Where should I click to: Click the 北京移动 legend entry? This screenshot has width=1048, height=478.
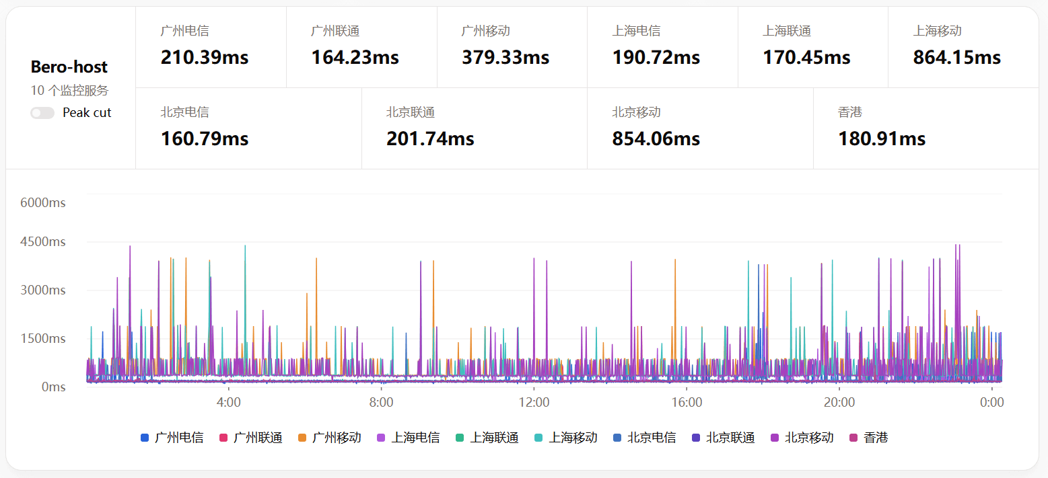[802, 438]
